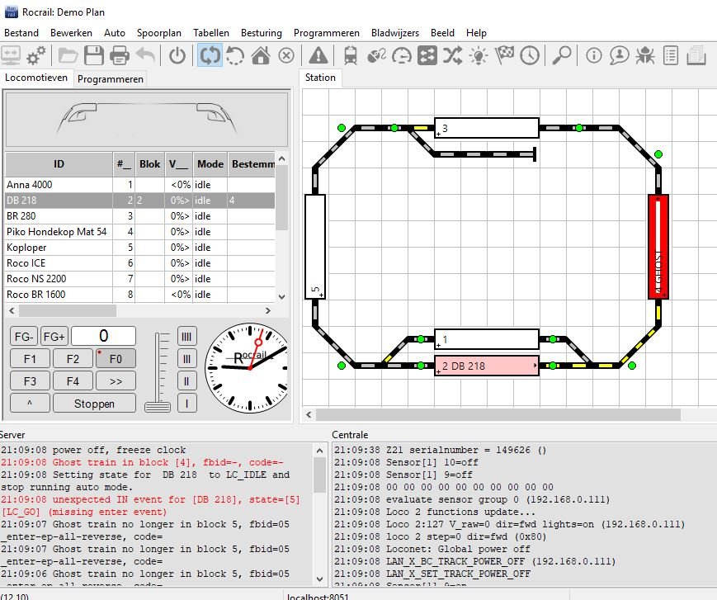Set speed step IIII button
This screenshot has height=600, width=717.
[186, 337]
